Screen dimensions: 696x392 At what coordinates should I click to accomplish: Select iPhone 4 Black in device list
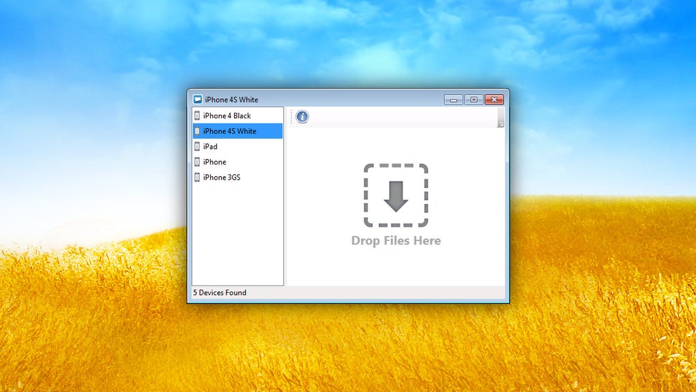(x=237, y=115)
